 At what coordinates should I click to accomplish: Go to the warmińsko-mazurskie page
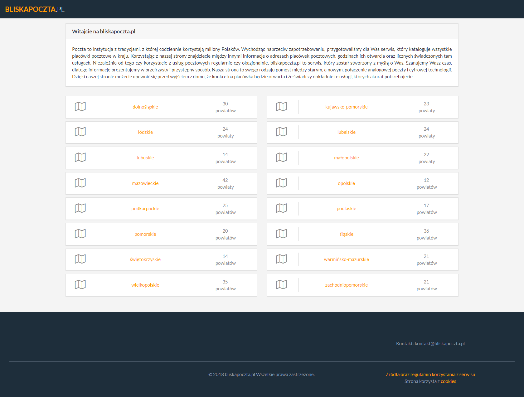click(346, 259)
